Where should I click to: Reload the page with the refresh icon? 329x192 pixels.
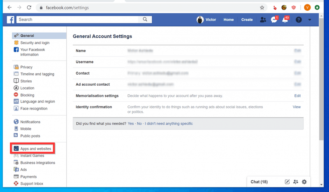[x=29, y=7]
